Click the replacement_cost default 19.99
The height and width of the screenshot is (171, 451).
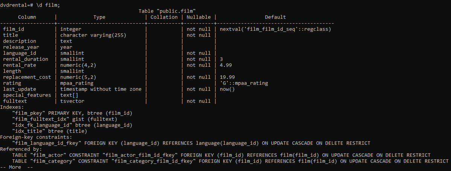pos(227,77)
